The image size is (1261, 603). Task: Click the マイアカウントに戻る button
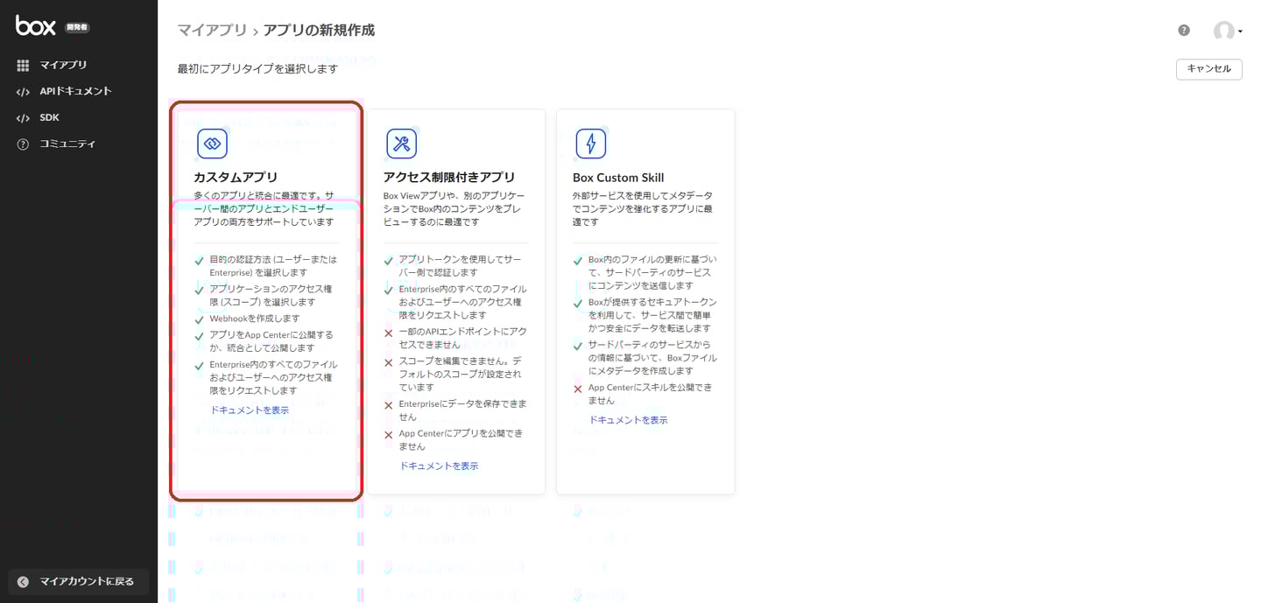[x=78, y=581]
